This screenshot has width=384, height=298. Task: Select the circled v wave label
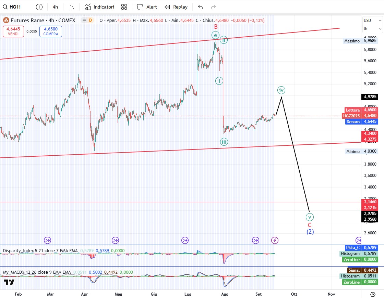[x=310, y=217]
